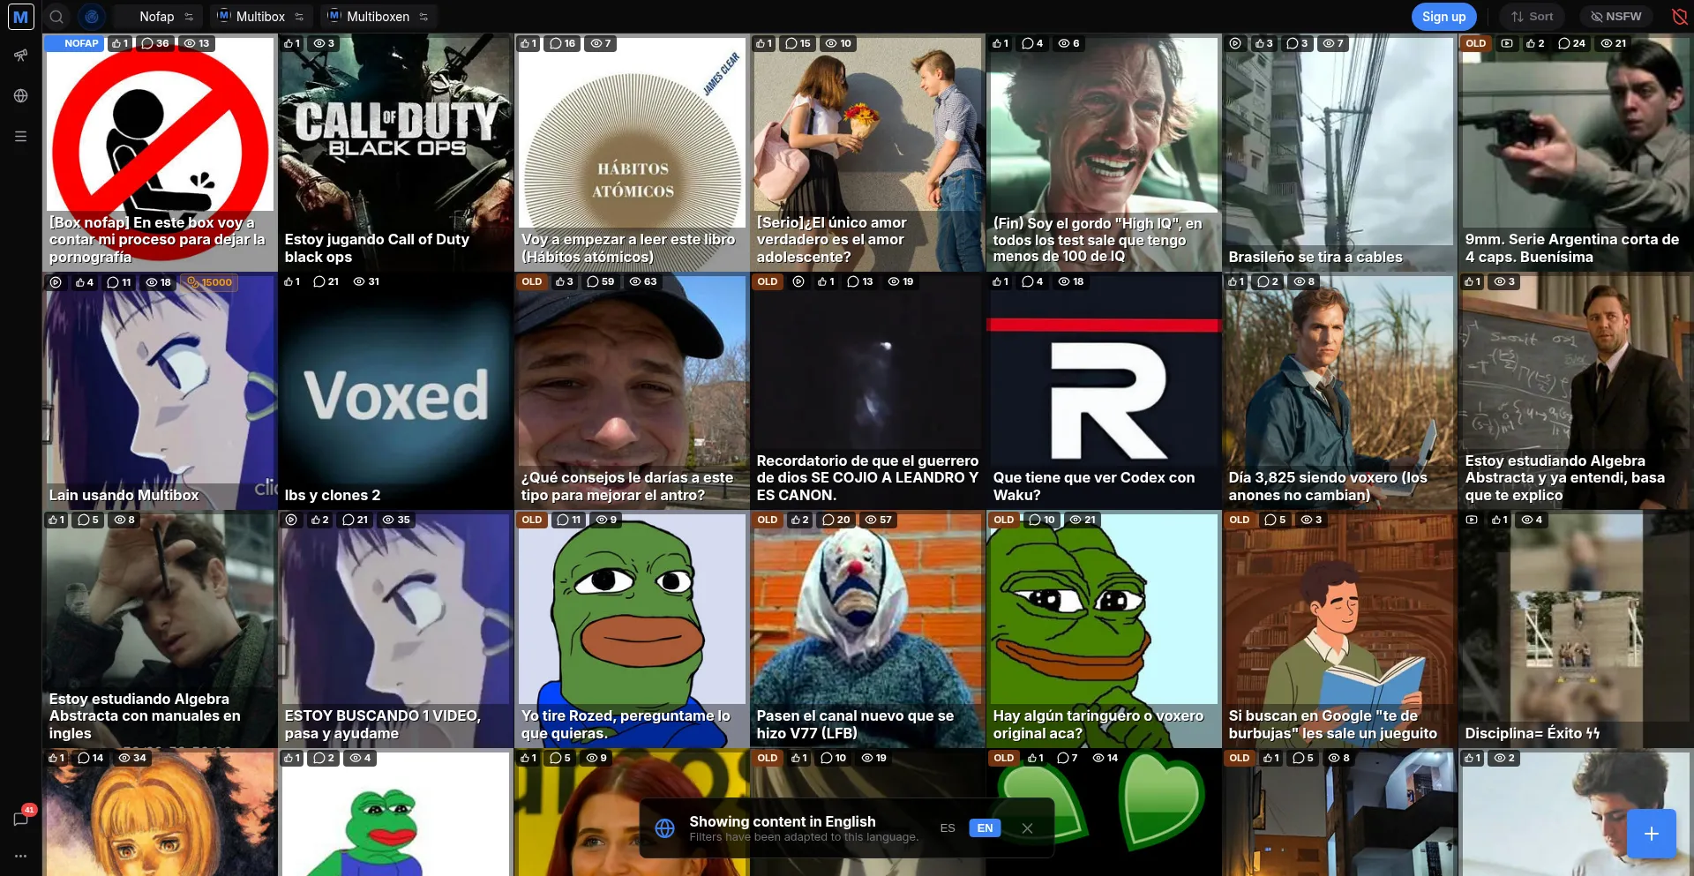Click title '¿Qué consejos le darías a este tipo'
The width and height of the screenshot is (1694, 876).
pyautogui.click(x=627, y=487)
